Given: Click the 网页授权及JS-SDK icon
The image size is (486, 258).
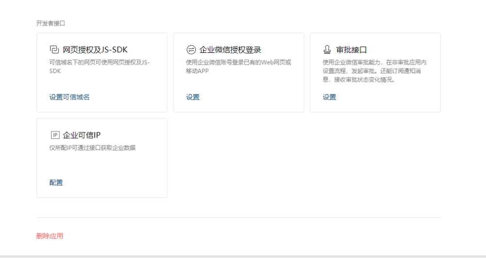Looking at the screenshot, I should click(x=54, y=49).
